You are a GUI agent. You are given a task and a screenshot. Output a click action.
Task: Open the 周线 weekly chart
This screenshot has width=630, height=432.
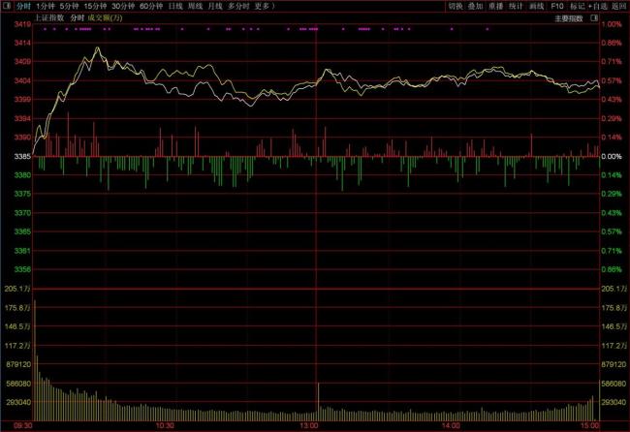point(196,6)
